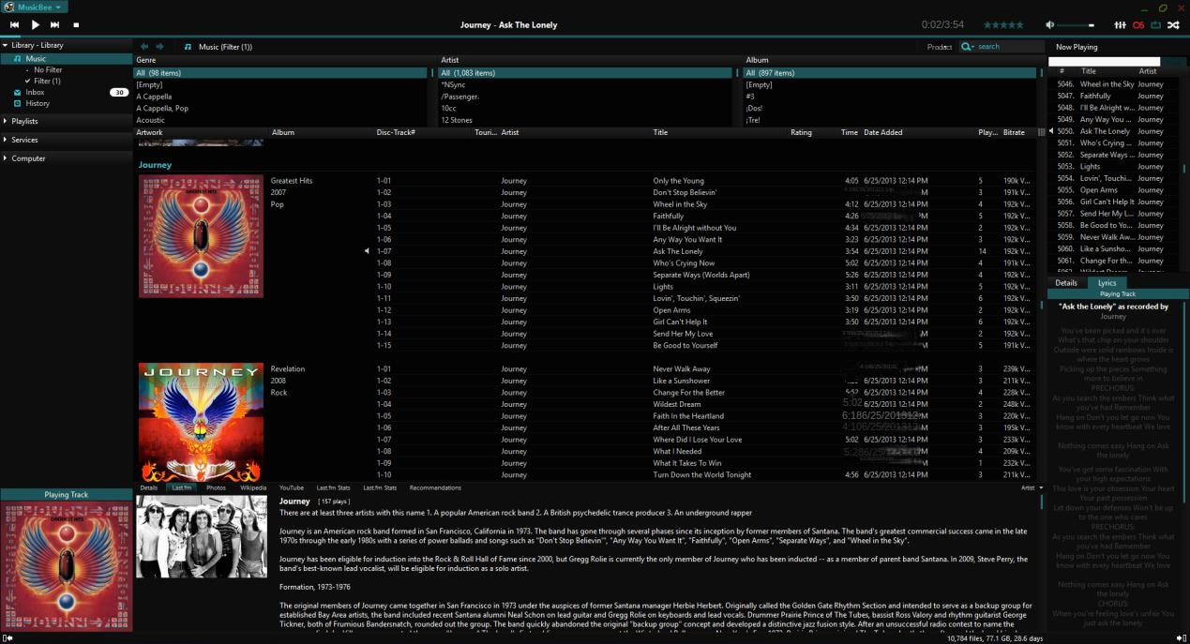Image resolution: width=1190 pixels, height=644 pixels.
Task: Expand the Services section
Action: pyautogui.click(x=24, y=140)
